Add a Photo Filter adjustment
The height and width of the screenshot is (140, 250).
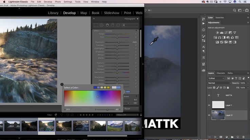pos(228,38)
